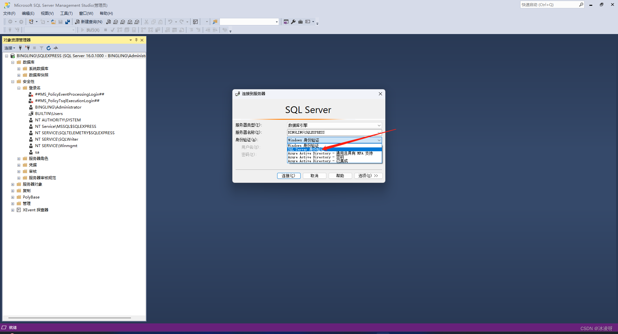Viewport: 618px width, 334px height.
Task: Open the 服务器类型 dropdown
Action: [x=379, y=125]
